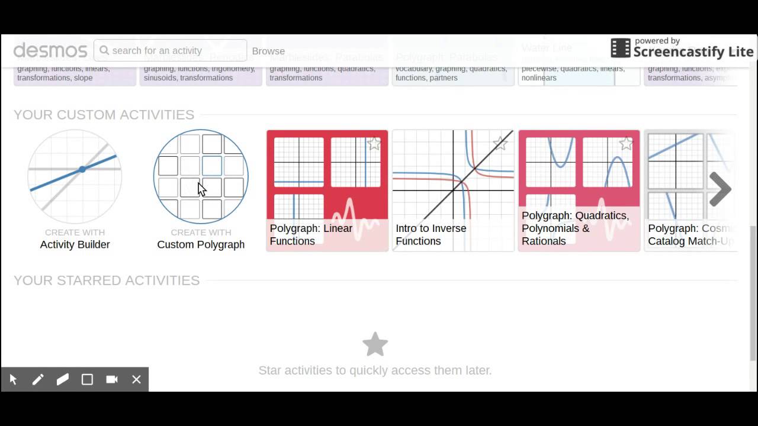758x426 pixels.
Task: Select the Screencastify pen tool
Action: point(38,379)
